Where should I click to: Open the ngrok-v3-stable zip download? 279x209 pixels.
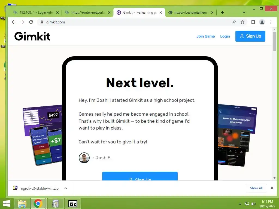(x=37, y=188)
